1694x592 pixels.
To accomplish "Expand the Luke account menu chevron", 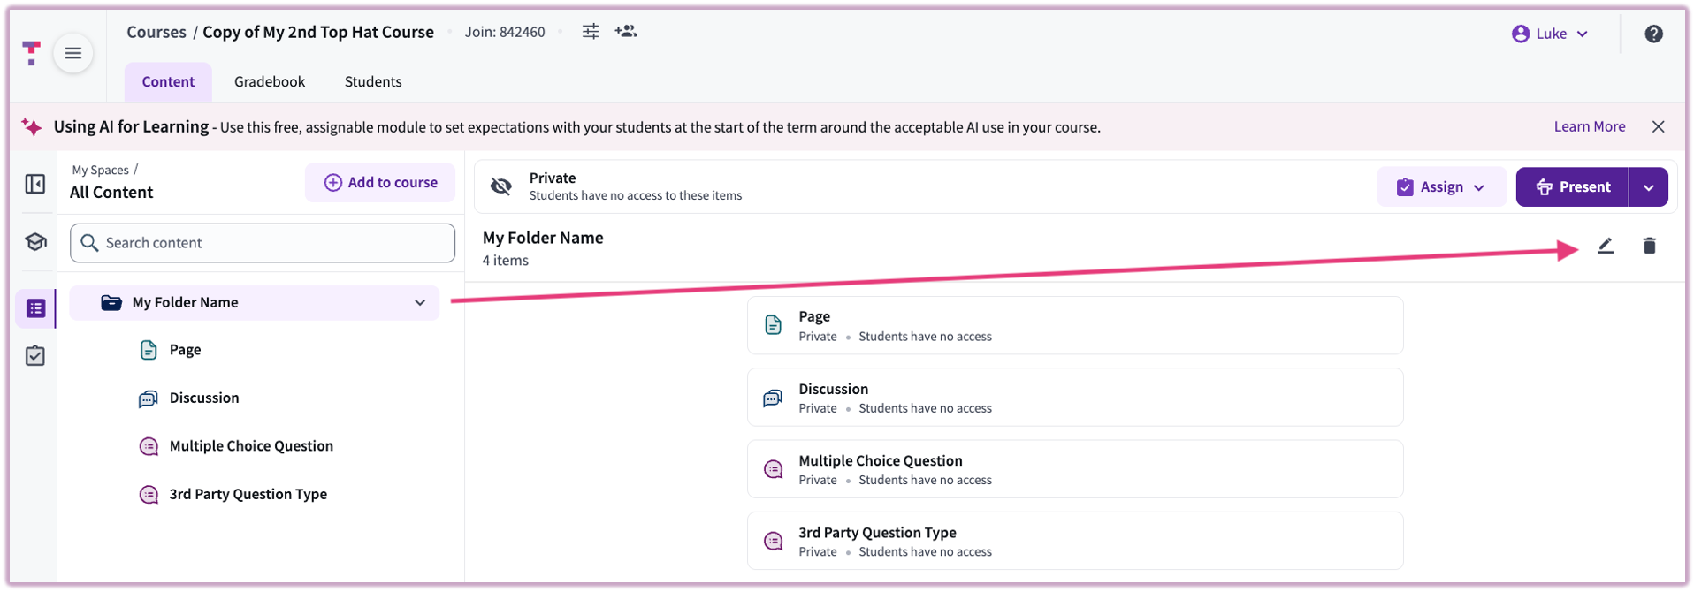I will tap(1583, 34).
